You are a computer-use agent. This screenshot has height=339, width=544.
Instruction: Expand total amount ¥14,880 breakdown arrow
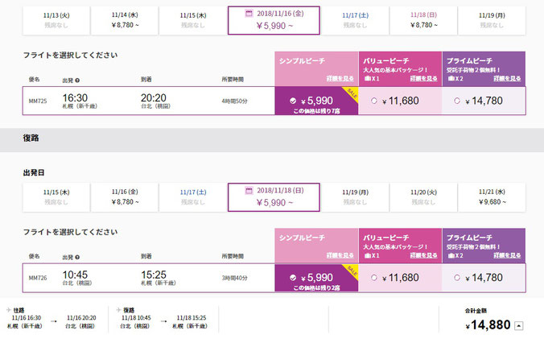(519, 326)
